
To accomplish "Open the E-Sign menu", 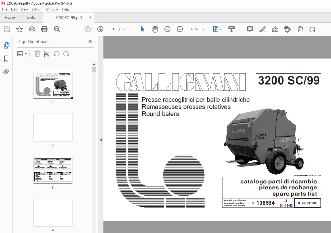I will (37, 9).
